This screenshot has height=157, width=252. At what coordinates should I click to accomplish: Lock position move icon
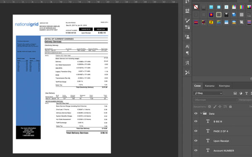click(x=220, y=106)
